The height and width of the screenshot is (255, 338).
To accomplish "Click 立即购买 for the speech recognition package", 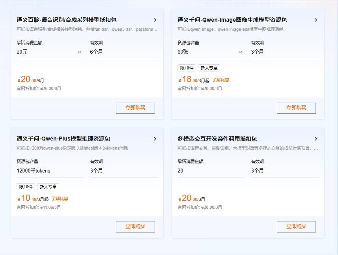I will pos(135,108).
